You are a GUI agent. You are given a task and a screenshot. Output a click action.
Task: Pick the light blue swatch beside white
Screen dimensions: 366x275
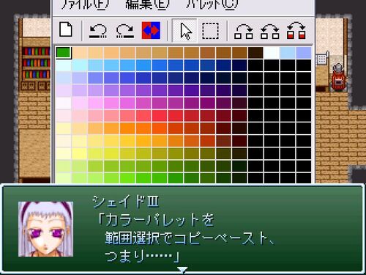[x=287, y=53]
